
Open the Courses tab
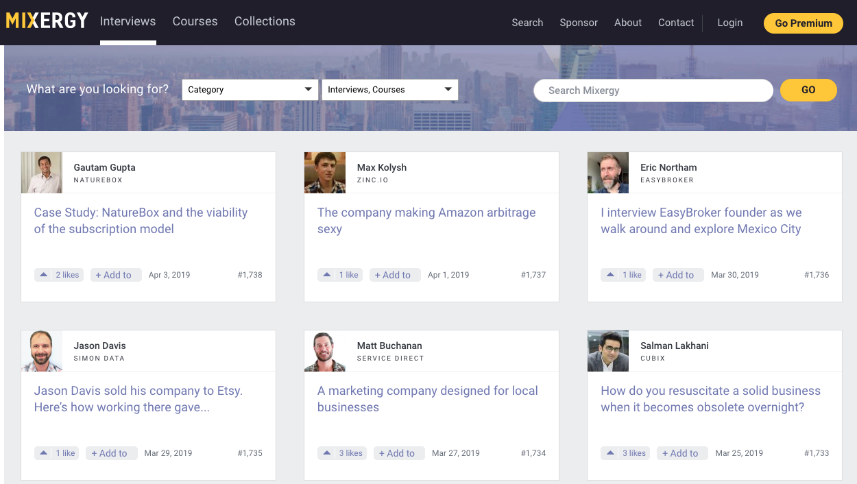195,21
